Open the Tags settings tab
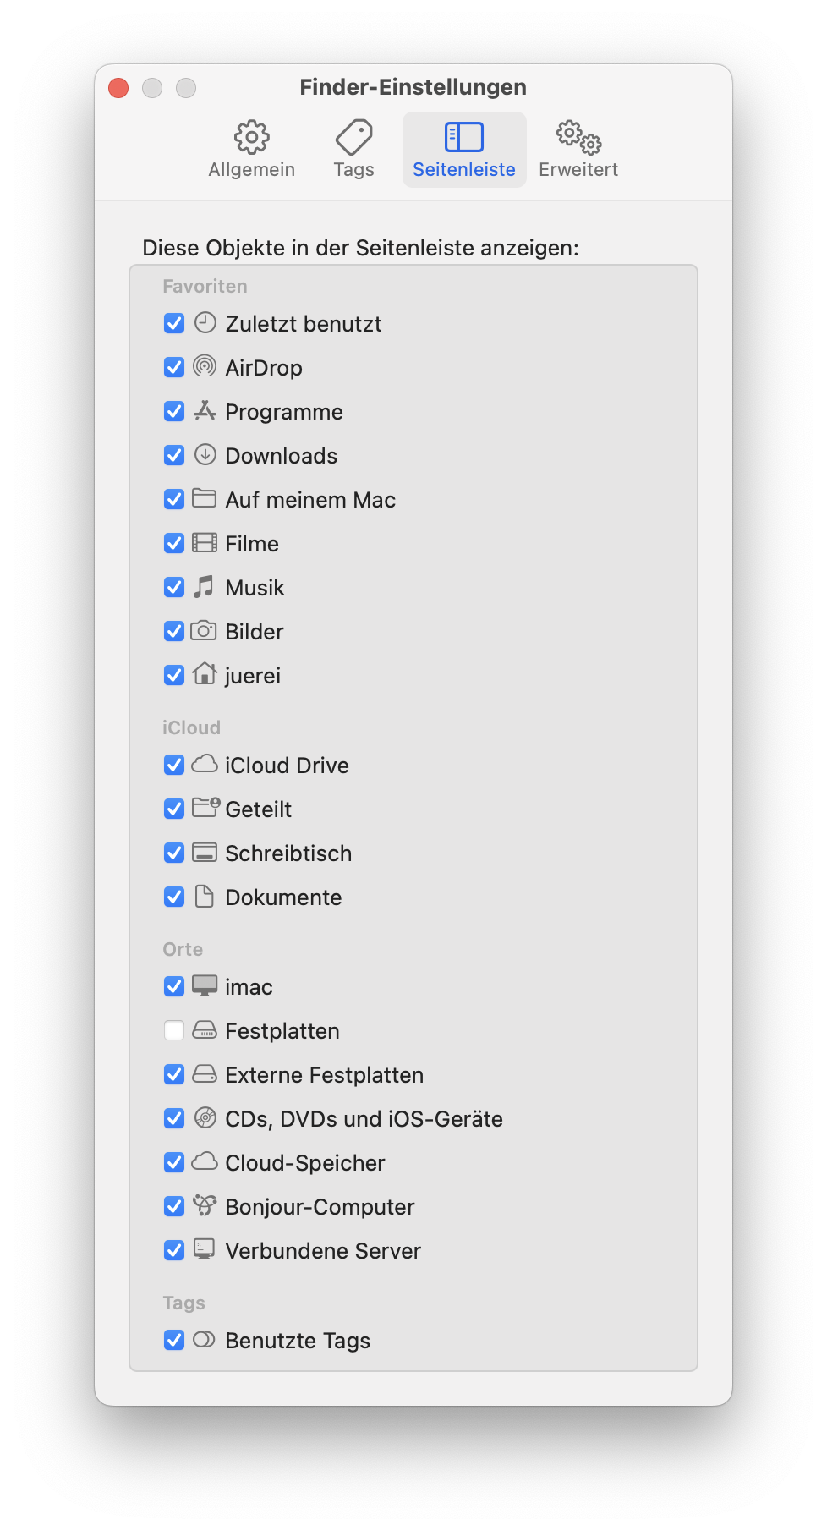Image resolution: width=827 pixels, height=1531 pixels. coord(353,150)
